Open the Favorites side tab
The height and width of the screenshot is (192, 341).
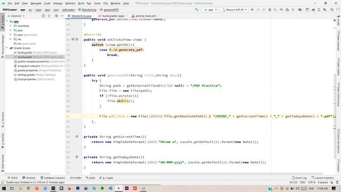point(2,140)
